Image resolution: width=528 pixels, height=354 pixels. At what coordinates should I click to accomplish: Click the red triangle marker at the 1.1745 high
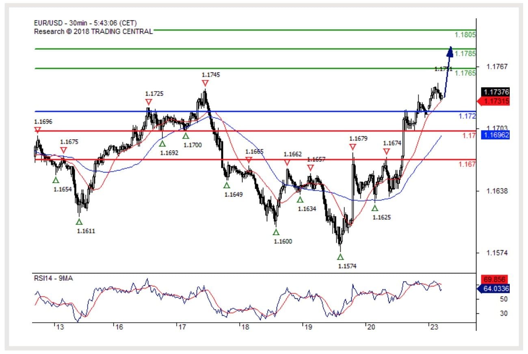[205, 83]
